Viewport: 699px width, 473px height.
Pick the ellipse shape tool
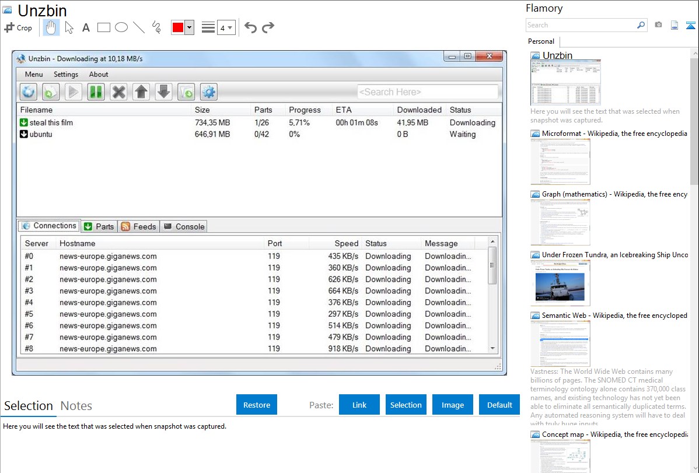(x=121, y=27)
